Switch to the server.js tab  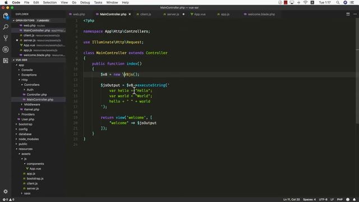[173, 14]
